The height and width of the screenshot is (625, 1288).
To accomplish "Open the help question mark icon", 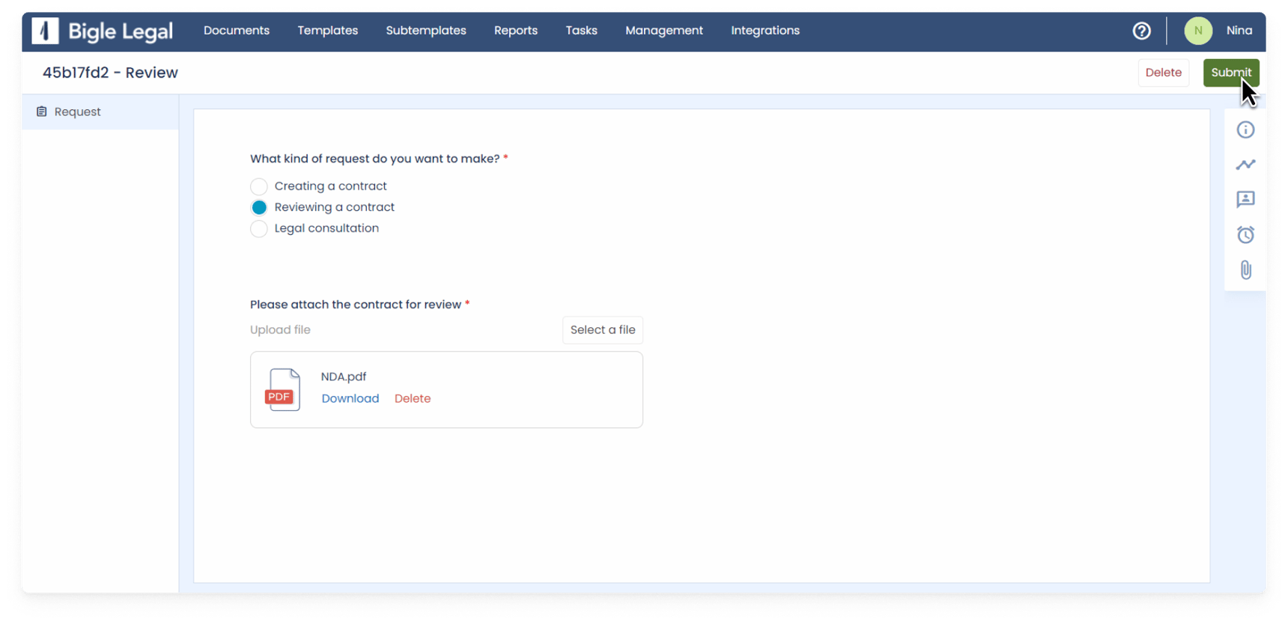I will pos(1141,31).
